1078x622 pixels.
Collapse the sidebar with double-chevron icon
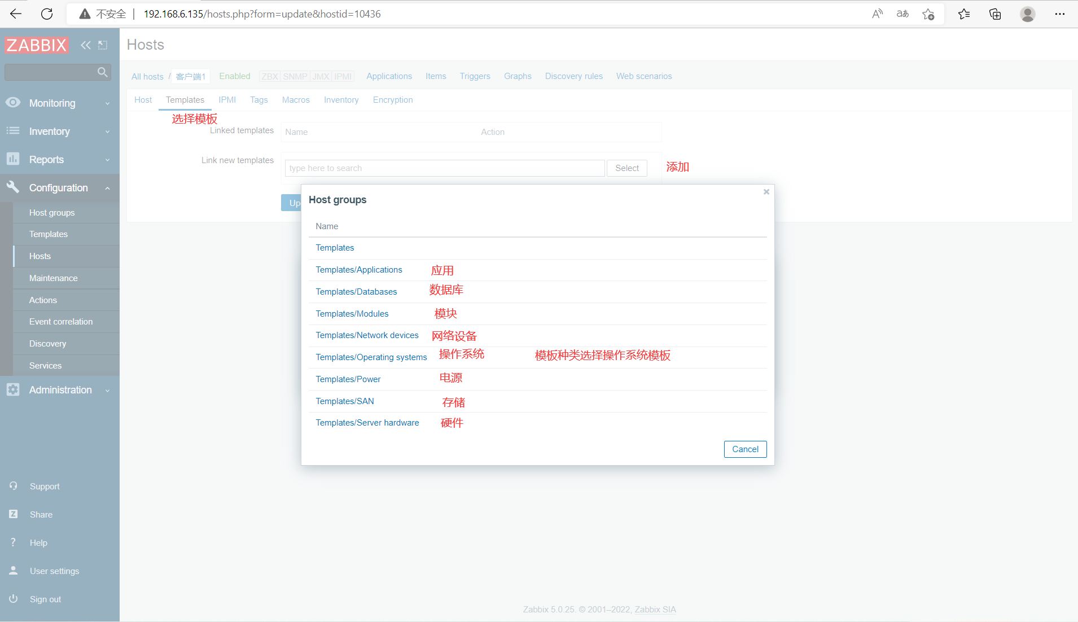86,45
